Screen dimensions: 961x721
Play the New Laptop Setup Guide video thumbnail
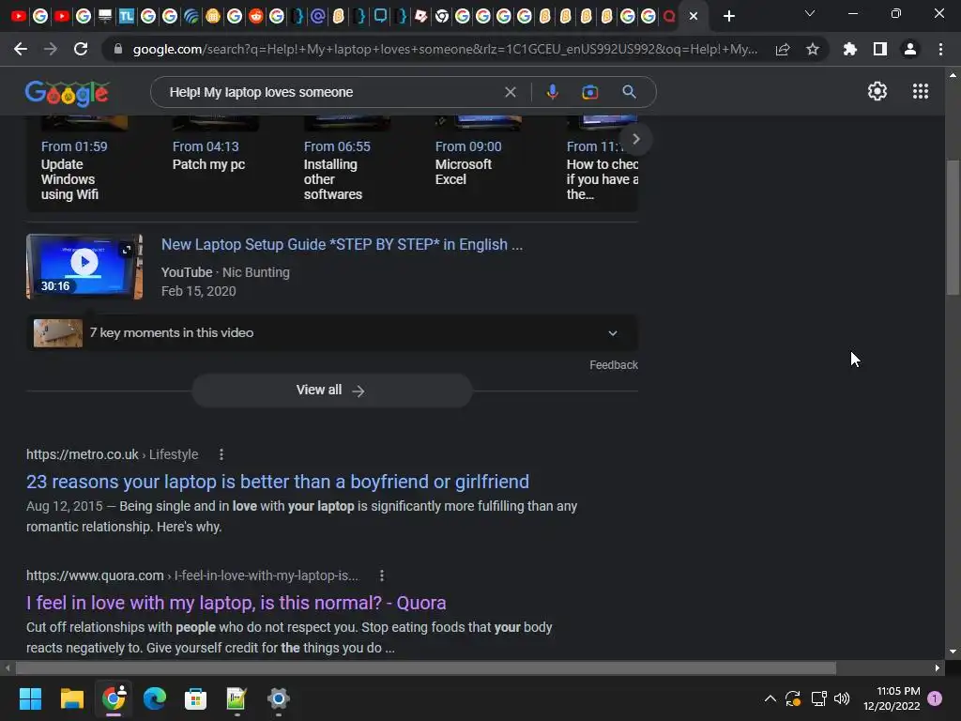tap(84, 267)
